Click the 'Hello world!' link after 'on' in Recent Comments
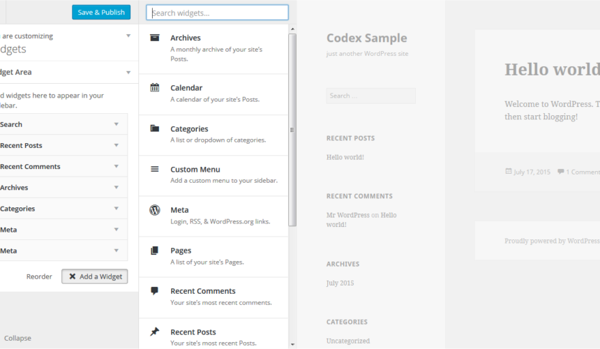Screen dimensions: 600x349 (361, 220)
